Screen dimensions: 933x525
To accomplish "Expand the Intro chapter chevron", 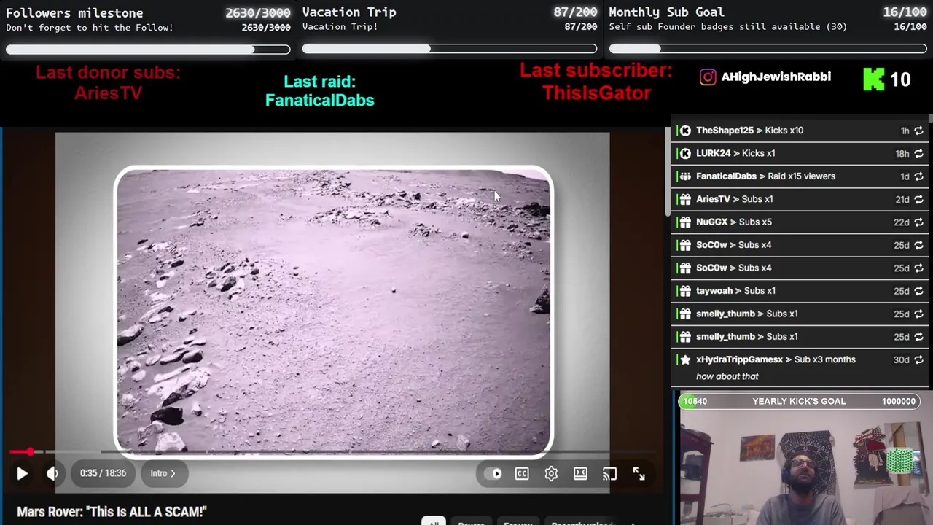I will tap(173, 473).
